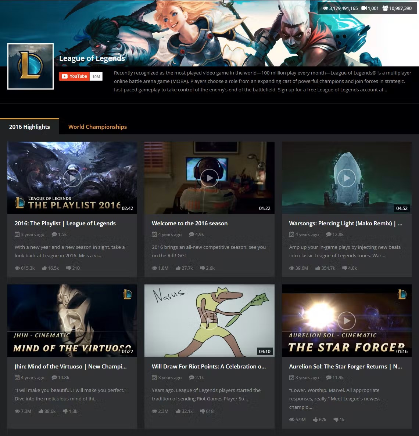This screenshot has height=436, width=419.
Task: Click the comments icon beside 12.8k
Action: tap(329, 235)
